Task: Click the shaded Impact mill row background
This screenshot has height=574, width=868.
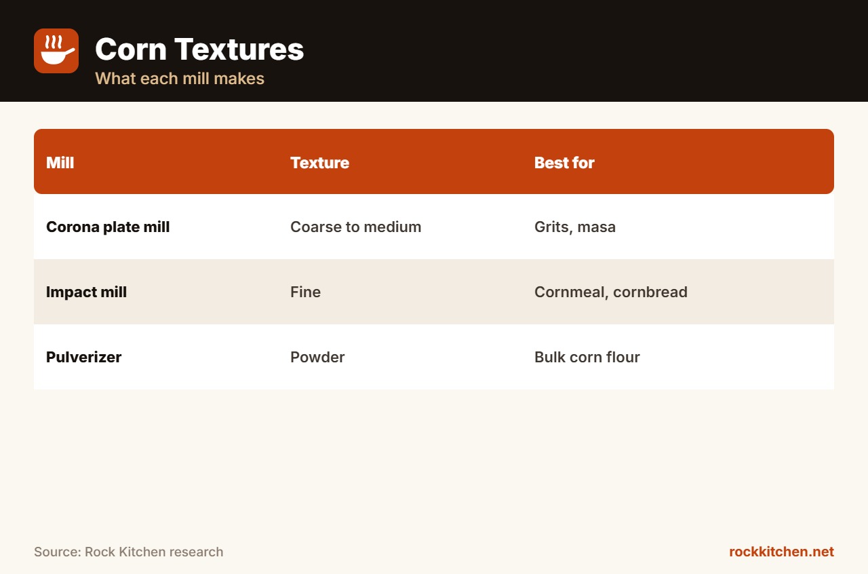Action: [x=434, y=292]
